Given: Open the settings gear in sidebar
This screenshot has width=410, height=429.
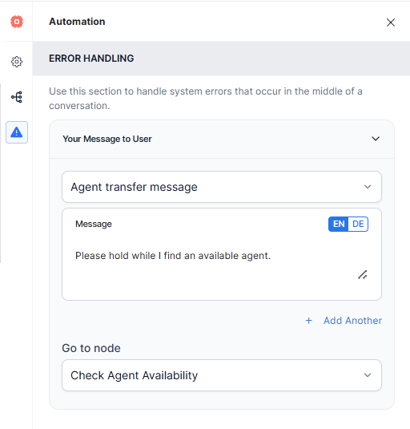Looking at the screenshot, I should point(17,62).
